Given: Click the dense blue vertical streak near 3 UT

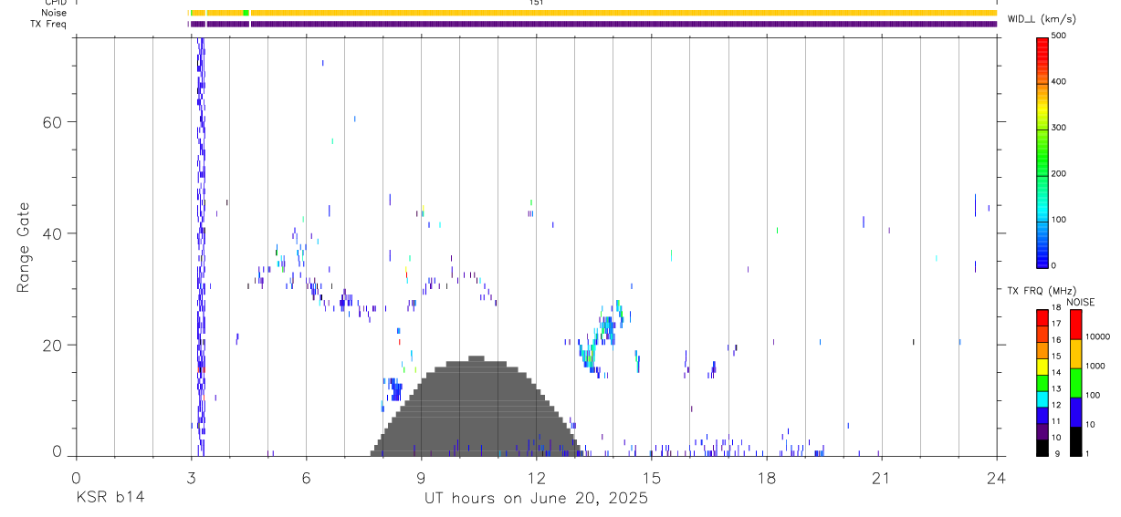Looking at the screenshot, I should 201,246.
